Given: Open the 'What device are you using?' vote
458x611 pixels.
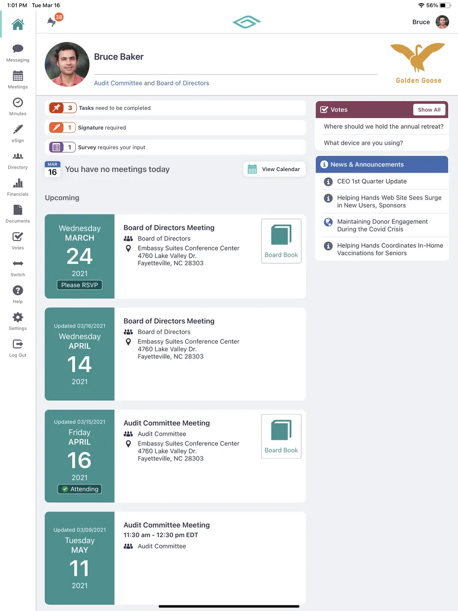Looking at the screenshot, I should pyautogui.click(x=363, y=143).
